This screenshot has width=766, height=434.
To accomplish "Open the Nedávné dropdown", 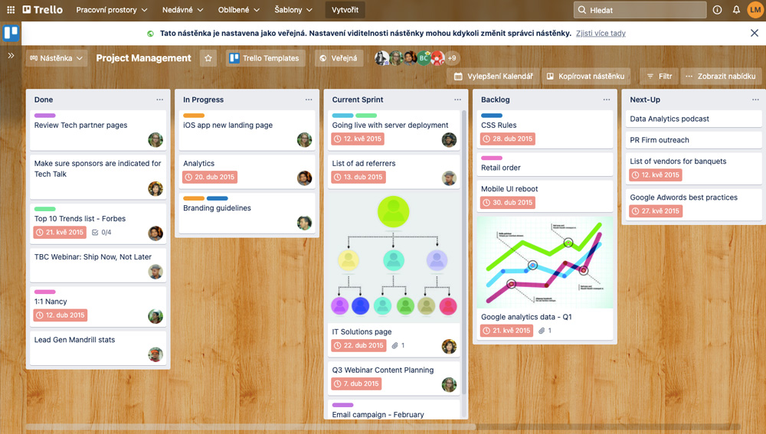I will 183,10.
